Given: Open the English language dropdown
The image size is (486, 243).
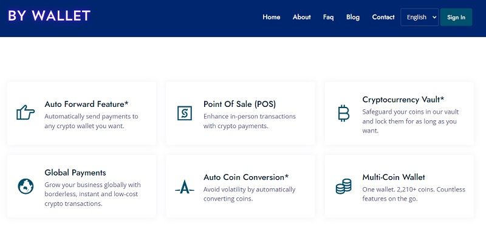Looking at the screenshot, I should (x=419, y=17).
